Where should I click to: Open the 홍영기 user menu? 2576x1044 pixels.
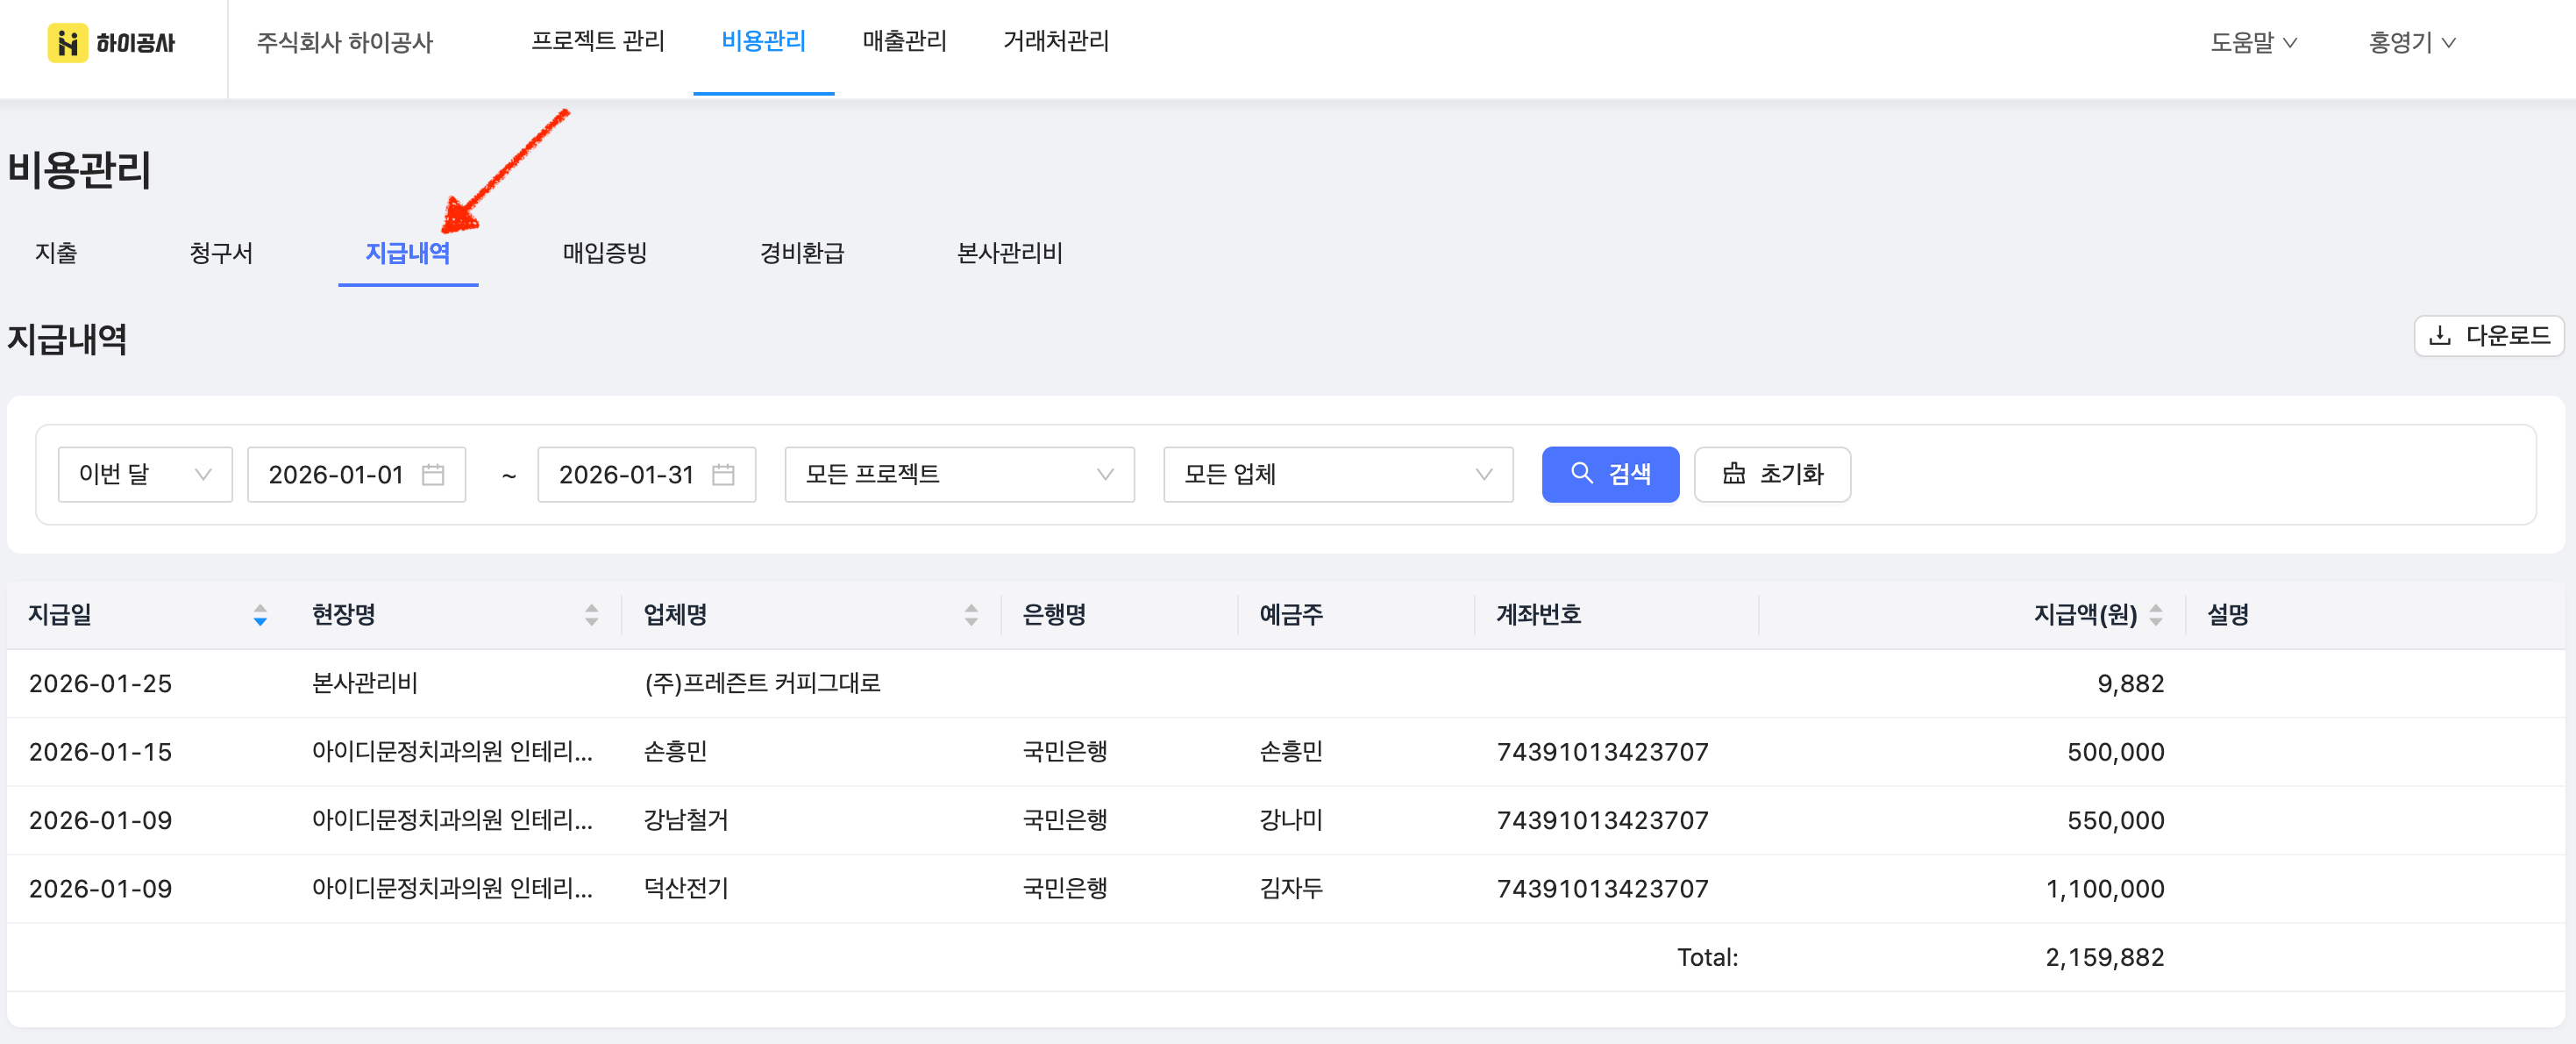[2411, 42]
